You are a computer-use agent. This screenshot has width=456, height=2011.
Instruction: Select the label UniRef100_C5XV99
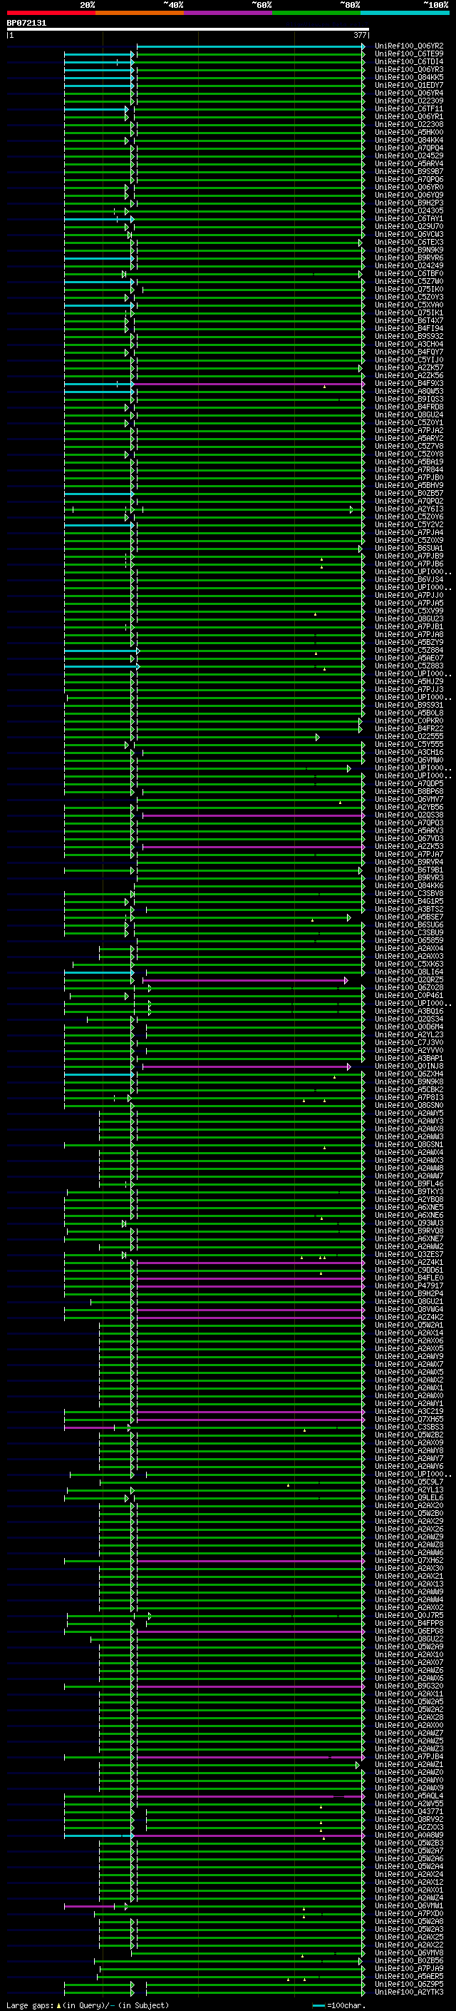(x=408, y=611)
